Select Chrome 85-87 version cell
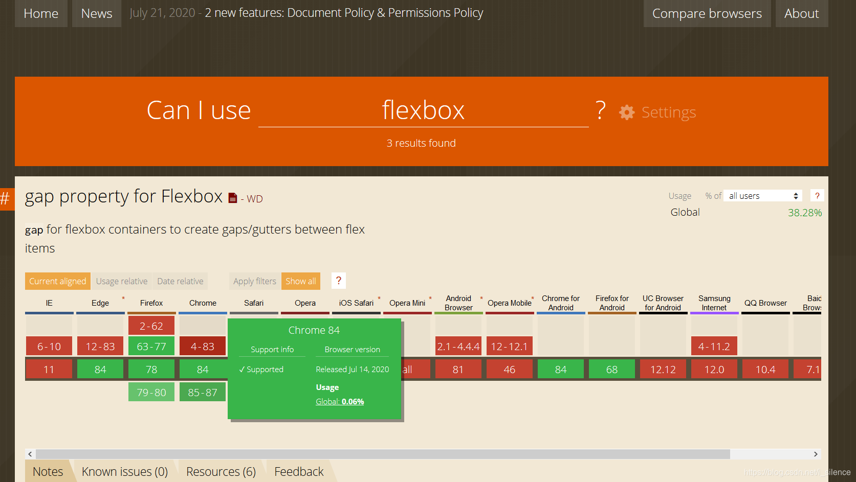The width and height of the screenshot is (856, 482). [203, 392]
